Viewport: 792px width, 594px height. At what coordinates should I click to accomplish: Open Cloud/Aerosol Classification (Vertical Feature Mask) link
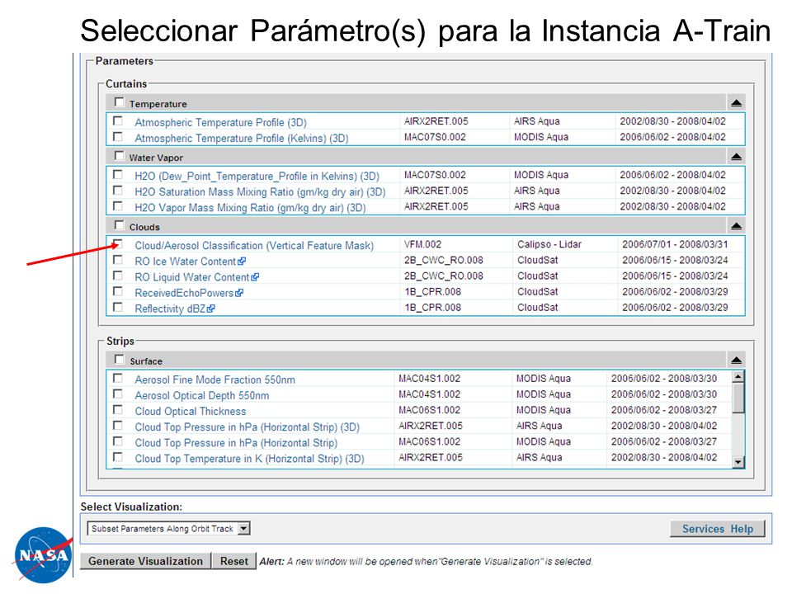click(x=254, y=246)
